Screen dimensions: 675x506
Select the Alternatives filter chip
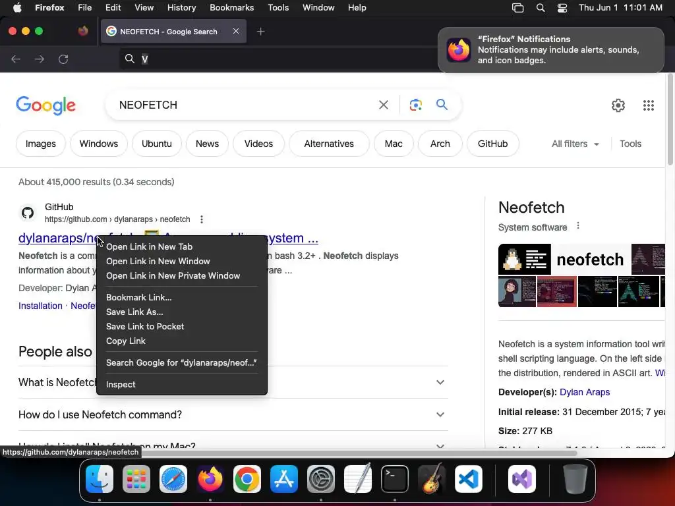pos(329,144)
